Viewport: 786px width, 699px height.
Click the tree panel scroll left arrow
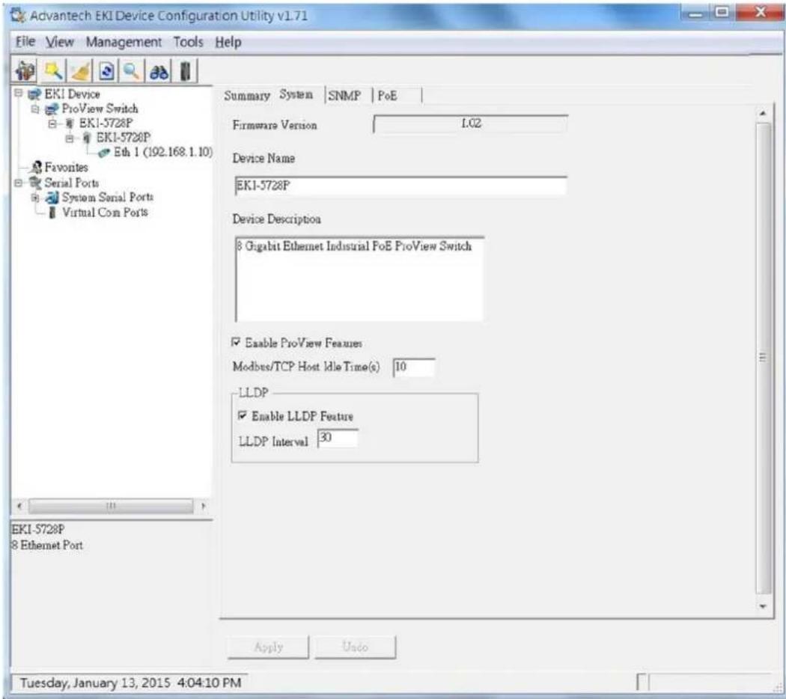19,506
